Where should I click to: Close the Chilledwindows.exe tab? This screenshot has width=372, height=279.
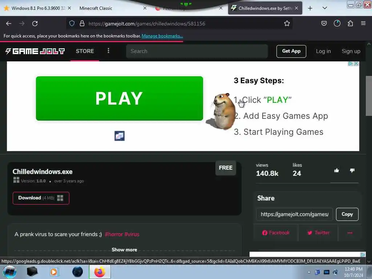pos(296,8)
